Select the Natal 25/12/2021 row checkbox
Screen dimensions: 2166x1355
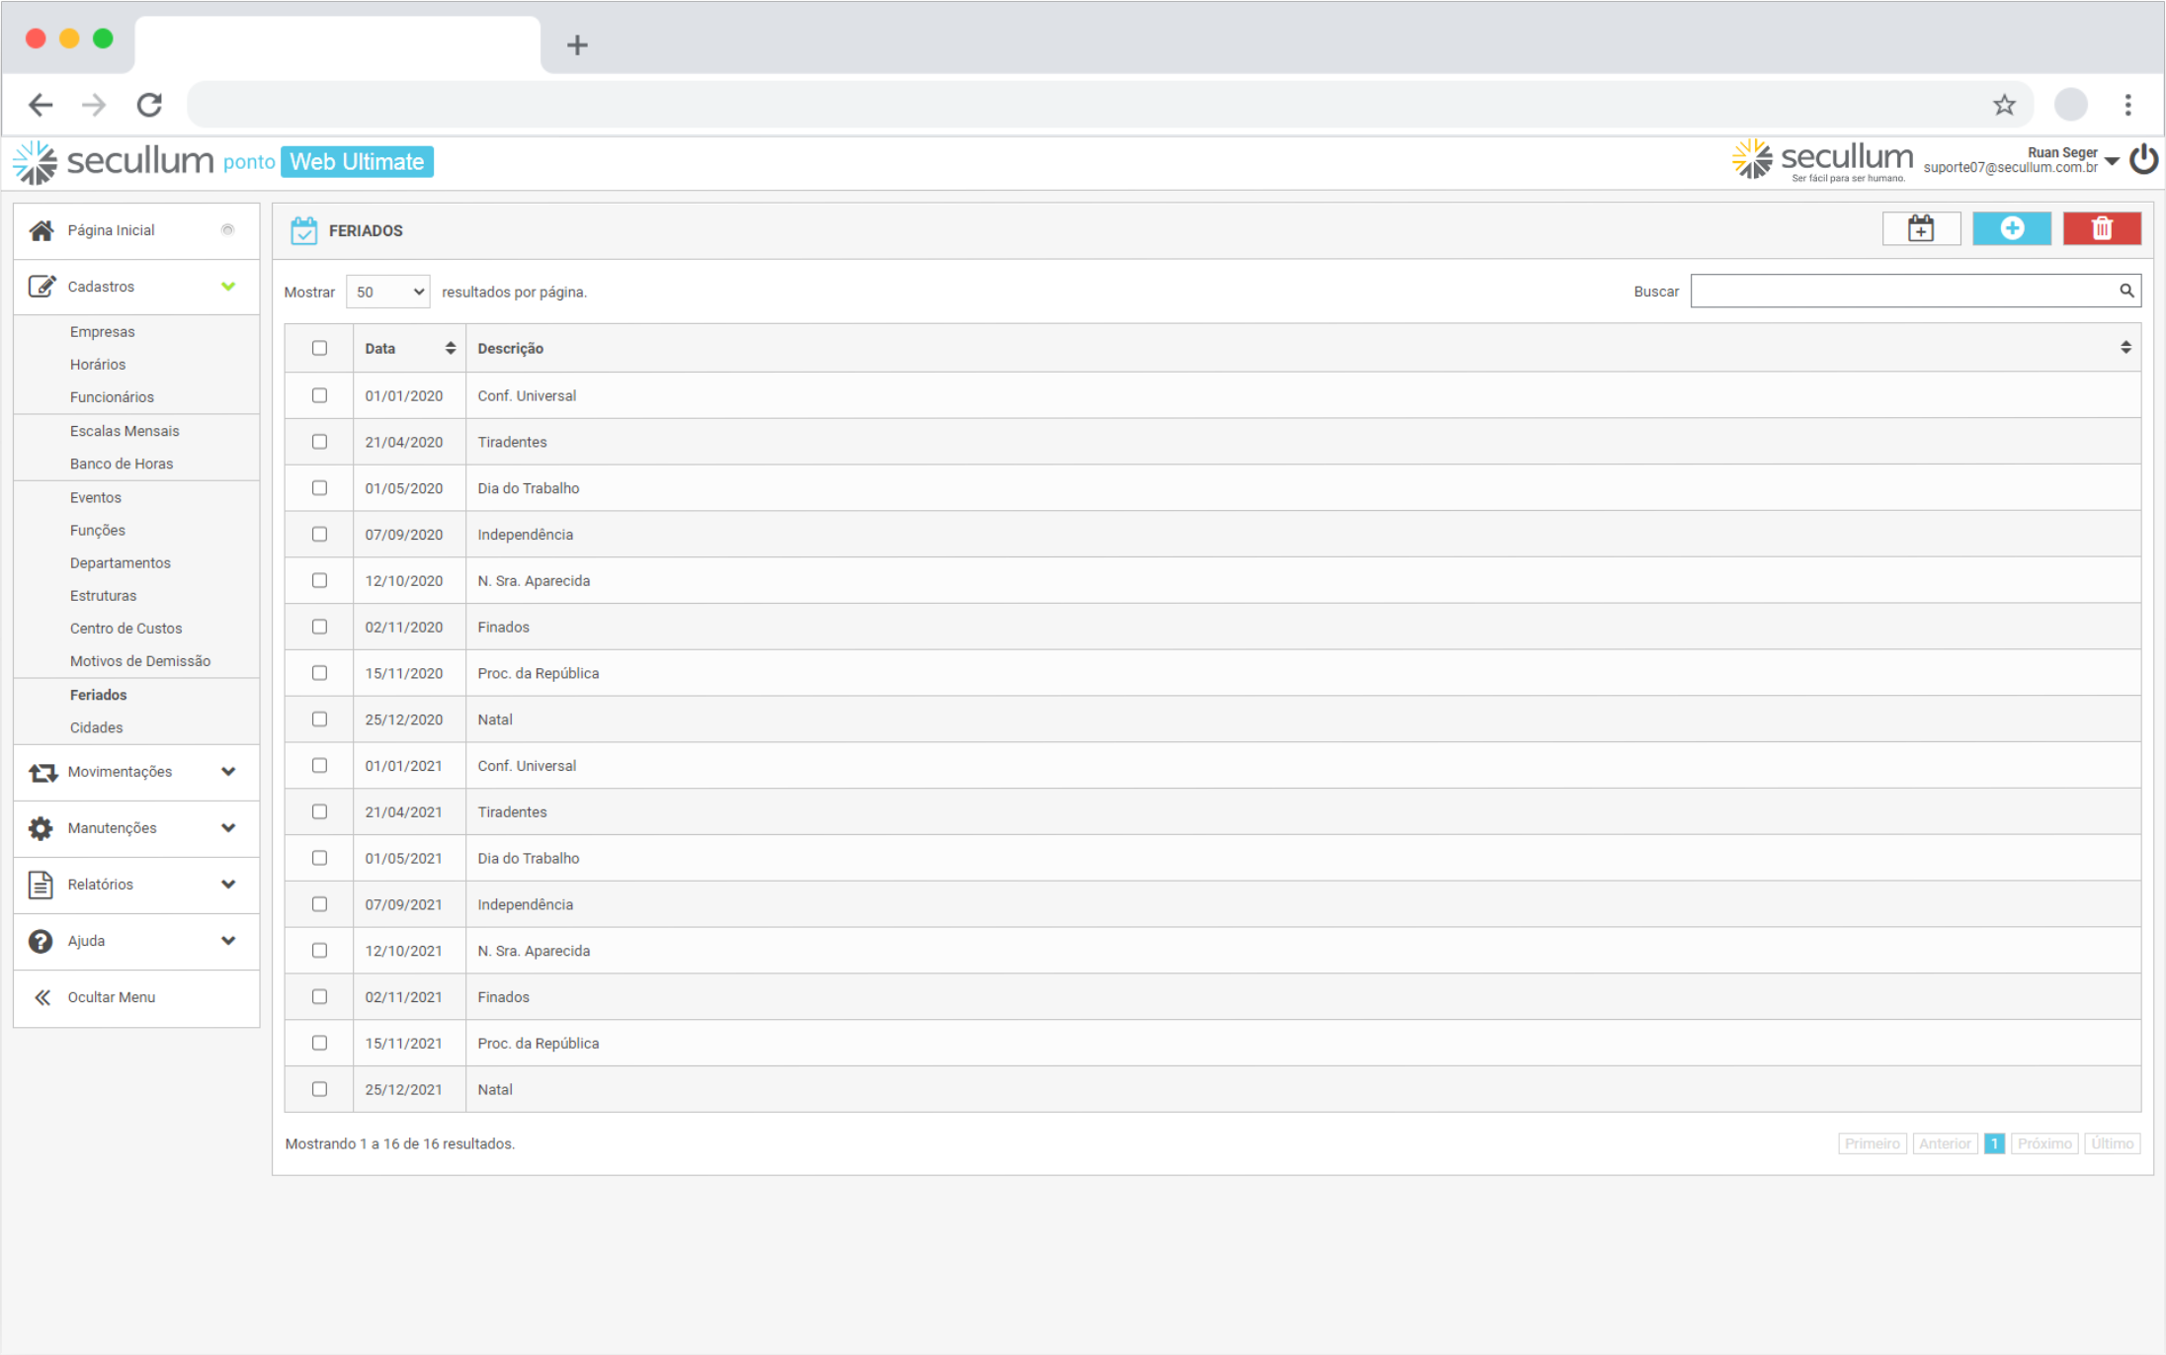[319, 1089]
